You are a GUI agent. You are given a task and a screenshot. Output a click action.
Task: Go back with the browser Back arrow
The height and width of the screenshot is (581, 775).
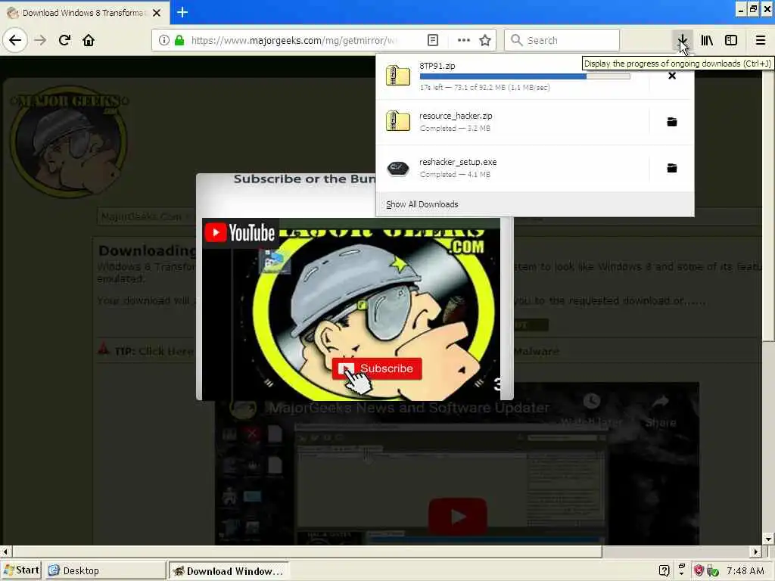click(15, 40)
